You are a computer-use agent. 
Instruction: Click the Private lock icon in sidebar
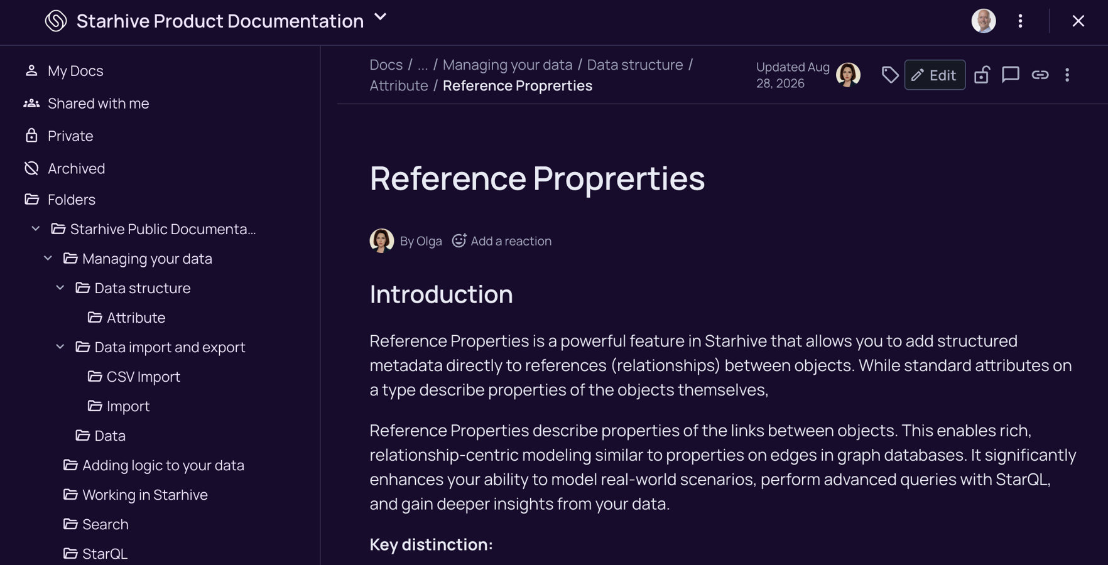pos(31,136)
